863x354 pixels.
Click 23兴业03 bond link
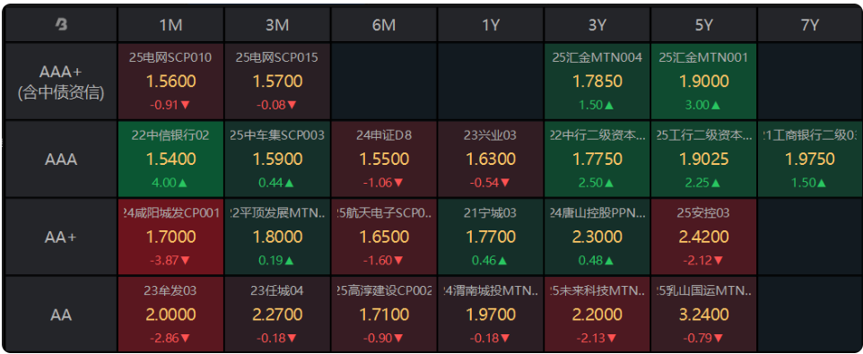pos(491,135)
